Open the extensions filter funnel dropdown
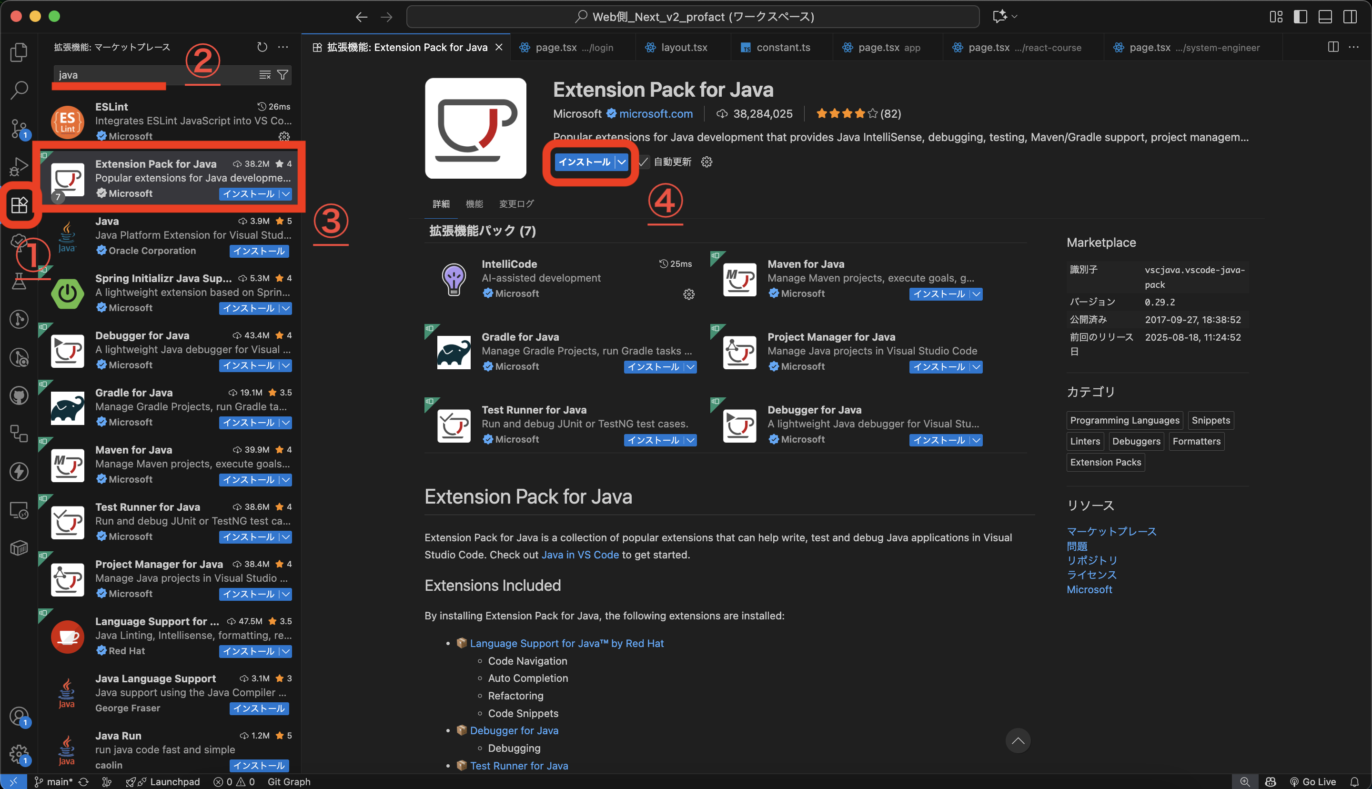 (x=282, y=74)
